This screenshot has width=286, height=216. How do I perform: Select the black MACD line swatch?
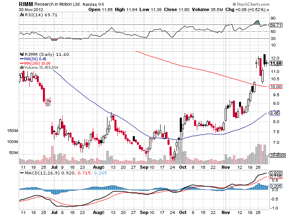point(22,173)
